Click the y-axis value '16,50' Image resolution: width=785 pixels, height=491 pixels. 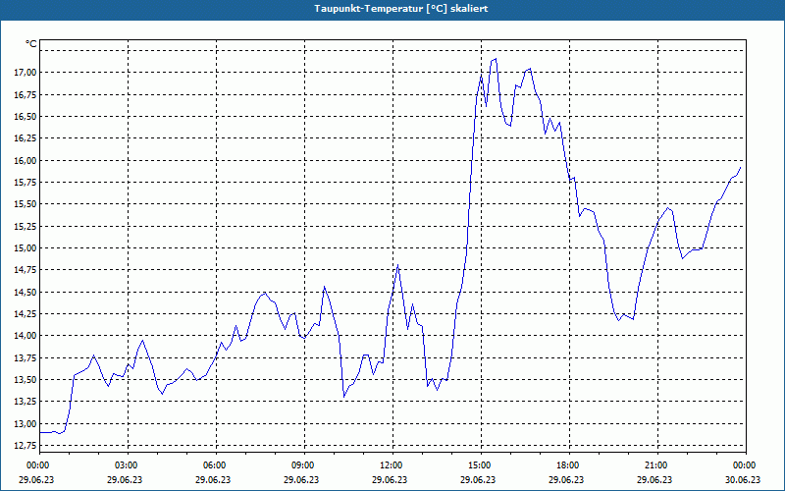25,117
